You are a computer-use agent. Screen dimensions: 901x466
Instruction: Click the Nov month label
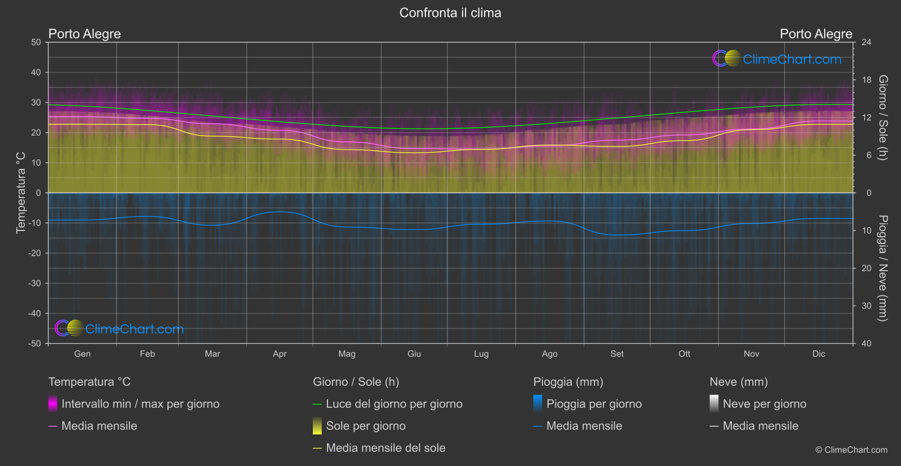click(x=752, y=354)
